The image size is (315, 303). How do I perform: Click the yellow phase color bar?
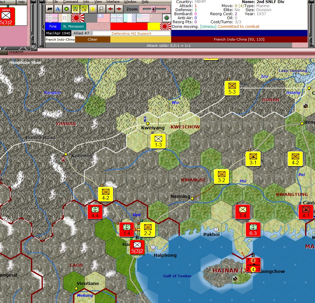tap(154, 26)
